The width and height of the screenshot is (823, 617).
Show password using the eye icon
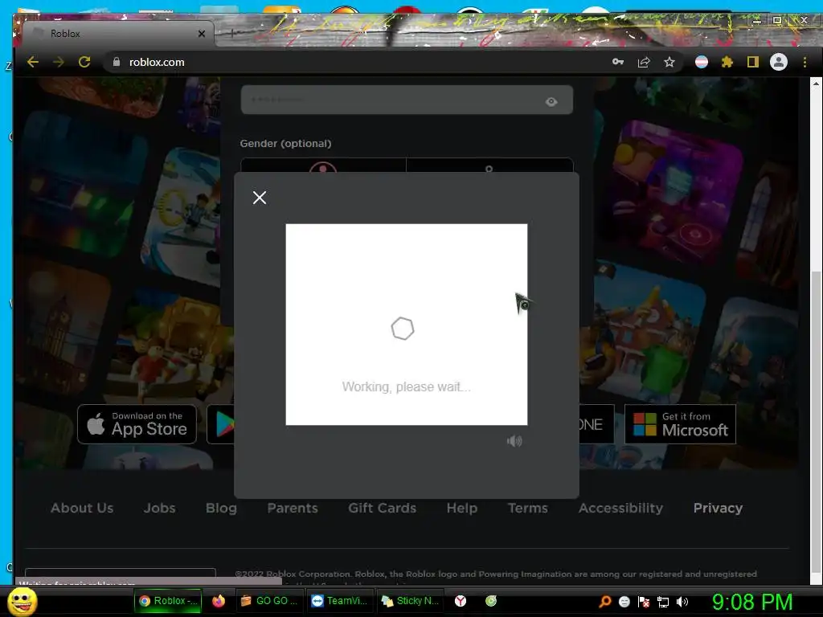(x=551, y=102)
